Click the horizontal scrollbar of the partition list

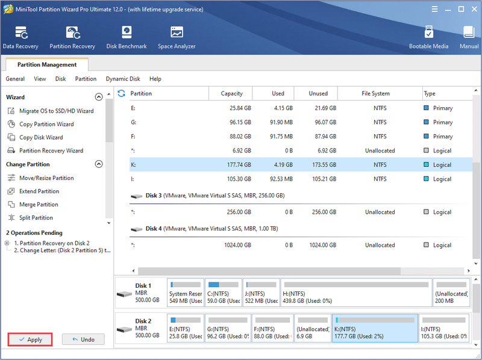point(269,271)
